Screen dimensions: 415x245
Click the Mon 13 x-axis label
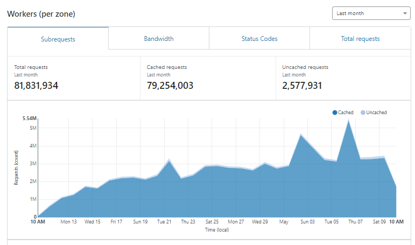coord(68,222)
